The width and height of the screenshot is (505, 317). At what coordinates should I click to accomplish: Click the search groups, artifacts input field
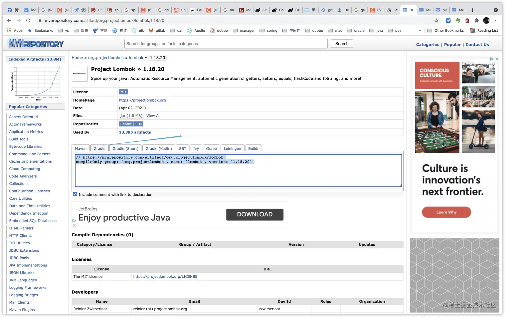click(226, 44)
